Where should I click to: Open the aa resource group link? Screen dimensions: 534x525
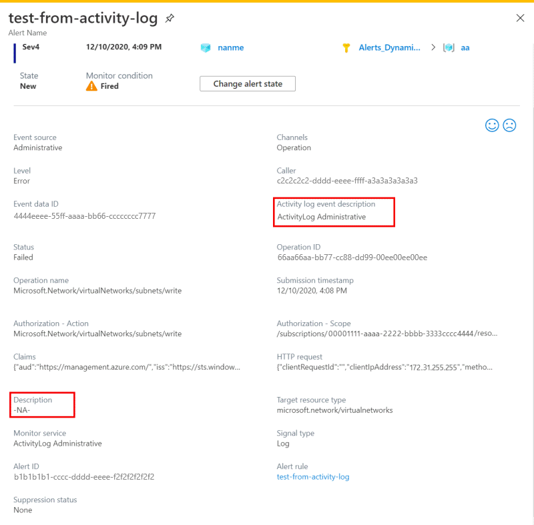465,47
